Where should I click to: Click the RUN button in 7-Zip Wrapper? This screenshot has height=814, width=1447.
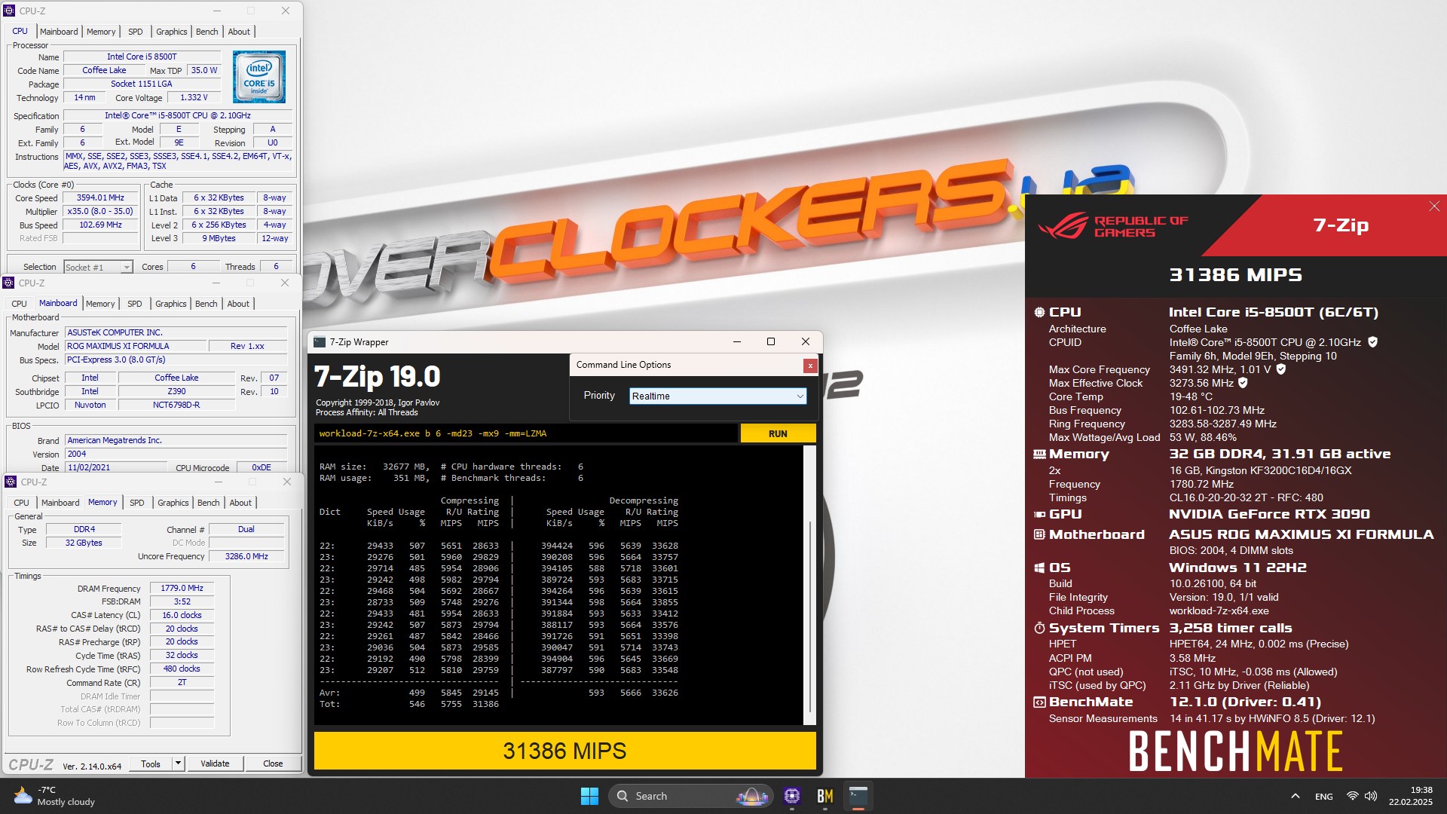(x=778, y=433)
